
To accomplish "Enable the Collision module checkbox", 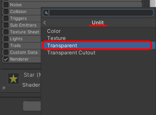I will 6,12.
